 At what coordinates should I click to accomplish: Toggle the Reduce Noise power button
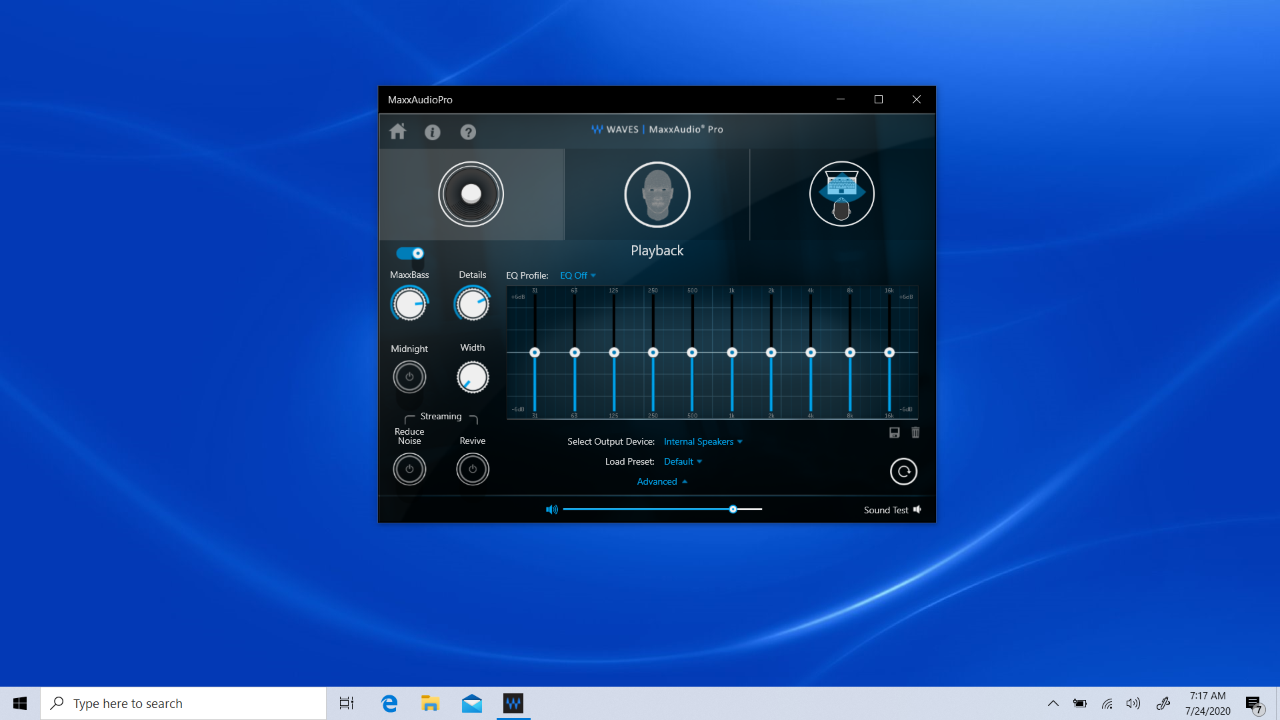click(x=409, y=469)
